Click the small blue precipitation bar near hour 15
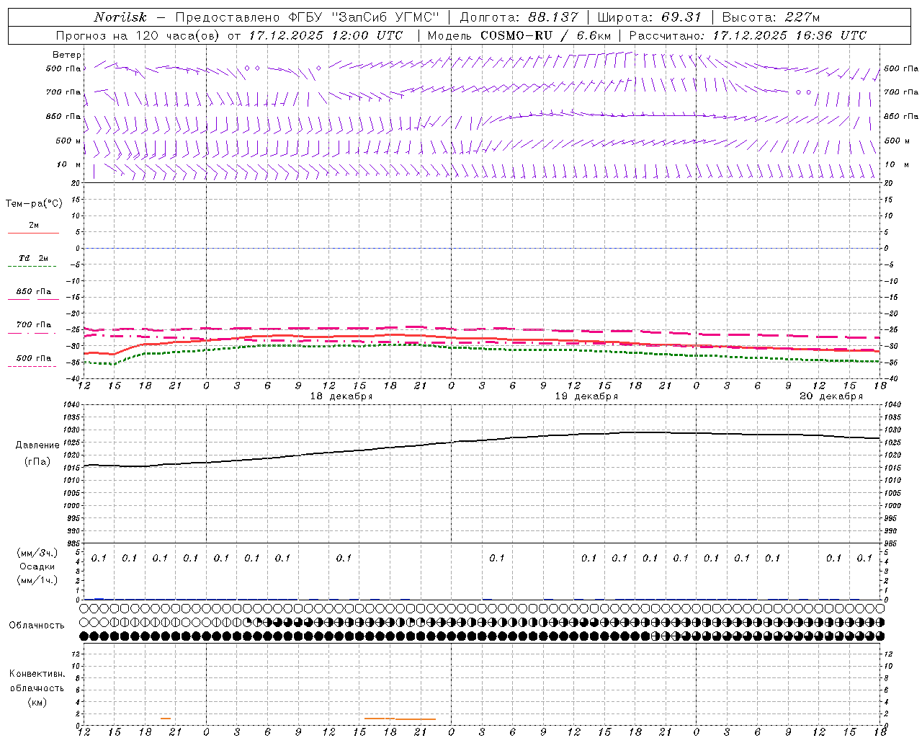This screenshot has width=922, height=738. [99, 599]
